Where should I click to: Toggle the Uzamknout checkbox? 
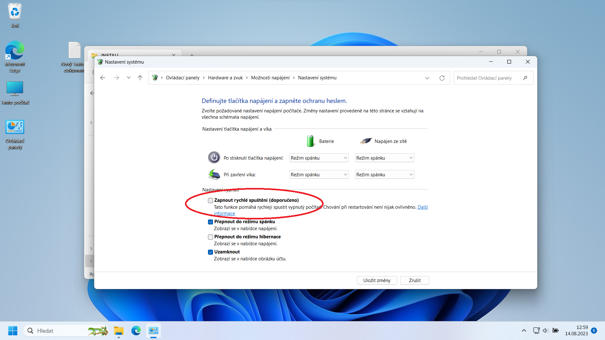click(x=210, y=252)
